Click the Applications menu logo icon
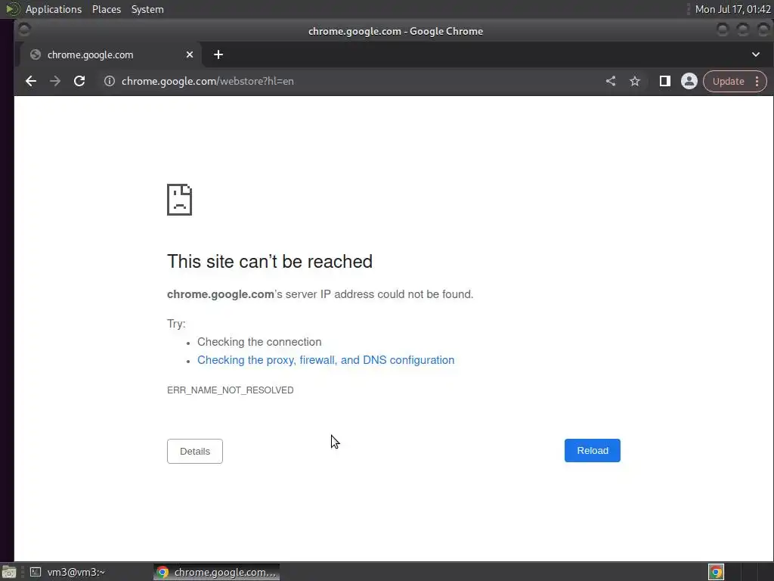 pyautogui.click(x=12, y=9)
